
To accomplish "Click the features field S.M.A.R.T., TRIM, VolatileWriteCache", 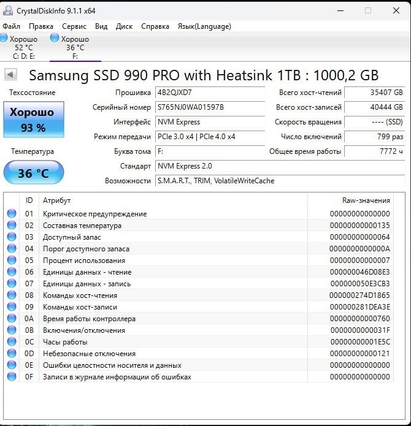I will pos(280,181).
